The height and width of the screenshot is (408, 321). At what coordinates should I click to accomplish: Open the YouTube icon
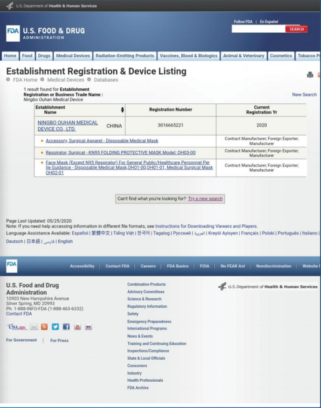[x=78, y=327]
